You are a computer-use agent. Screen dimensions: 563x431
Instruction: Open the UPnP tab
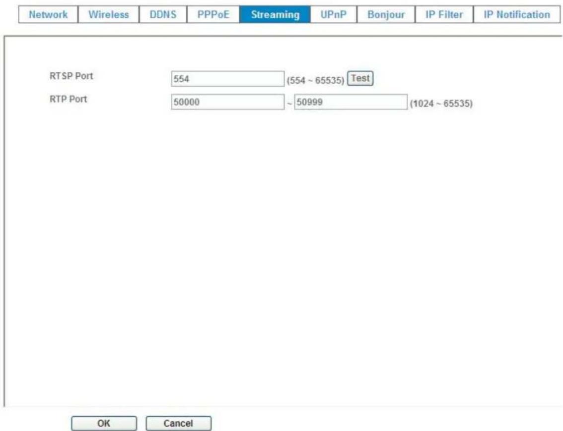click(334, 15)
